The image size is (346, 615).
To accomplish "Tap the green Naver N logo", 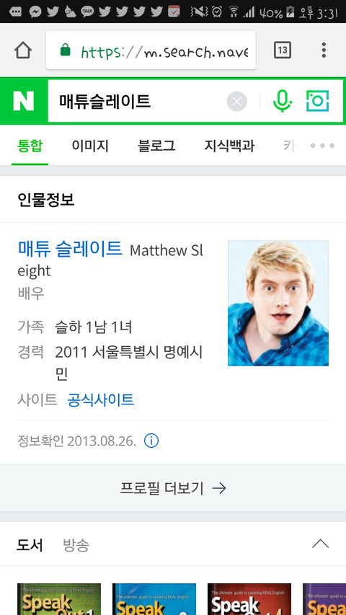I will click(x=24, y=101).
